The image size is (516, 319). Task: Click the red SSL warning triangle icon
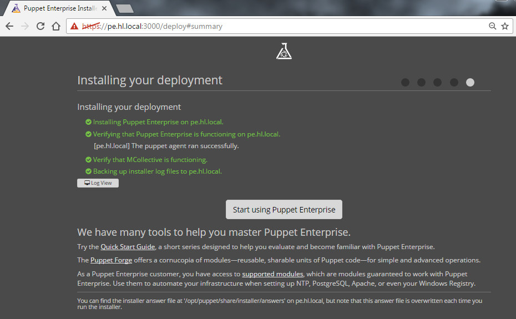(74, 26)
